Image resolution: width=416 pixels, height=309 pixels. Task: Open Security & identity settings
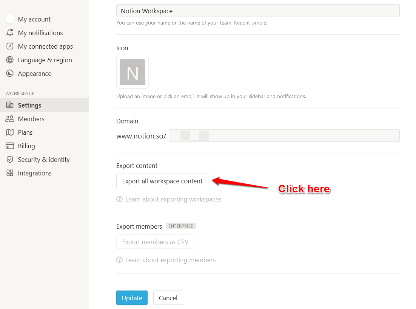tap(45, 160)
